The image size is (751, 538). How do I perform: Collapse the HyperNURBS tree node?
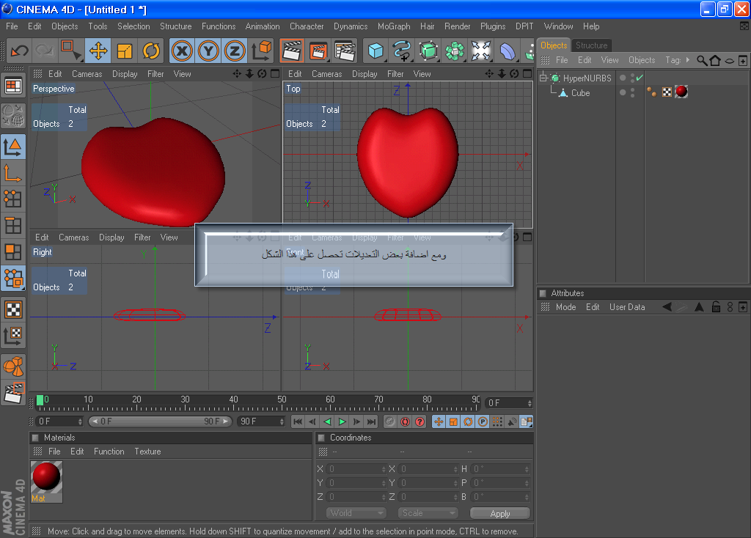(x=543, y=78)
